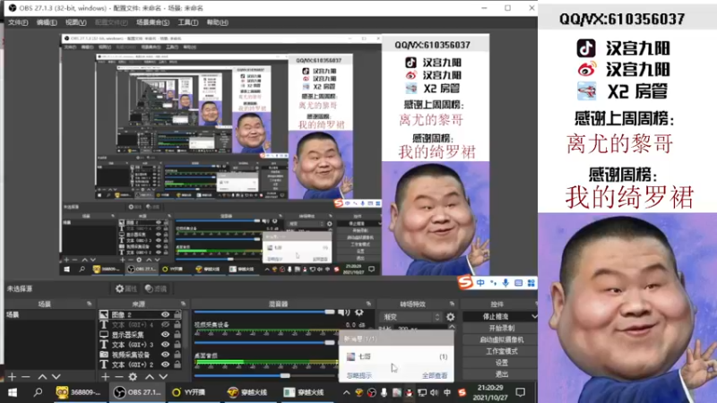Click 忽略提示 in message popup
Screen dimensions: 717x403
tap(359, 375)
